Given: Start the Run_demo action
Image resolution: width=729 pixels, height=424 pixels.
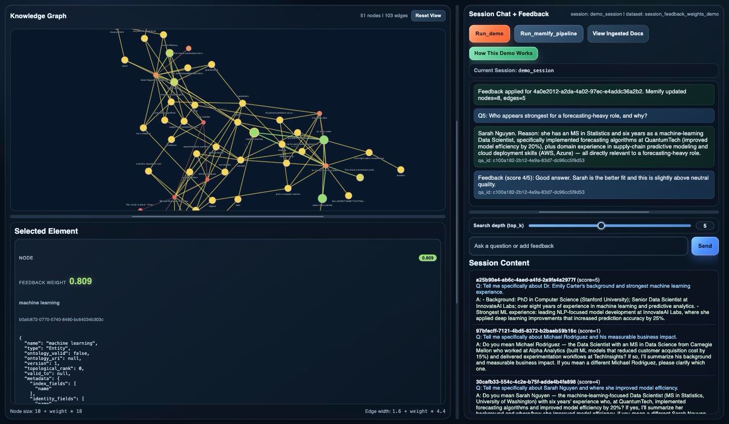Looking at the screenshot, I should pos(489,34).
